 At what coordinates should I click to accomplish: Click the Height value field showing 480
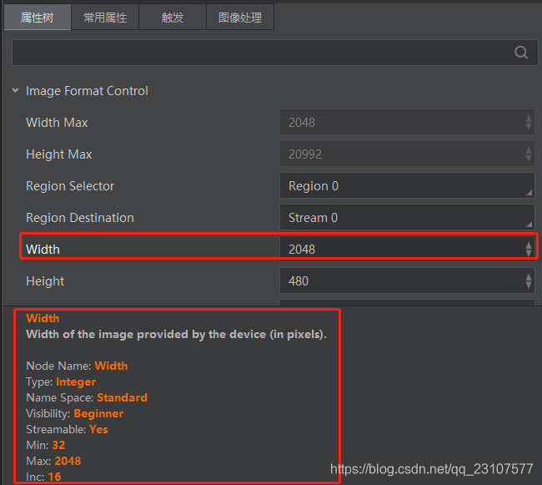[407, 280]
